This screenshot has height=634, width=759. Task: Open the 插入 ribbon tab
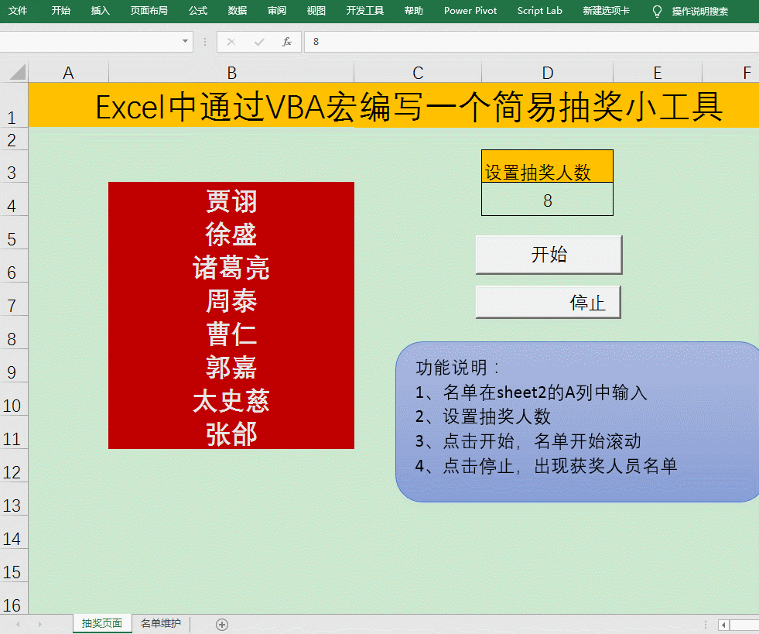101,11
